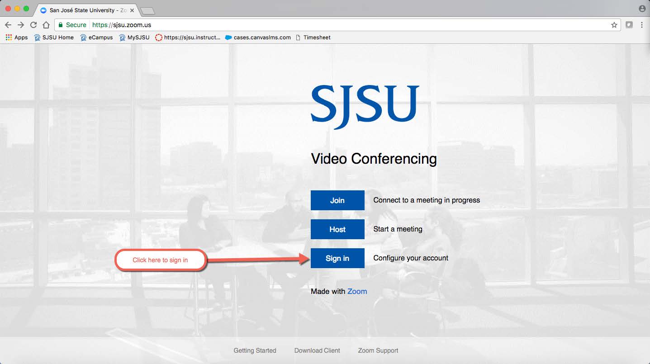650x364 pixels.
Task: Open the Apps bookmarks shortcut
Action: [x=17, y=38]
